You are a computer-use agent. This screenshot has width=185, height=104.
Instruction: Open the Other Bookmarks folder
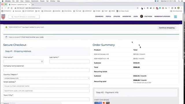176,11
